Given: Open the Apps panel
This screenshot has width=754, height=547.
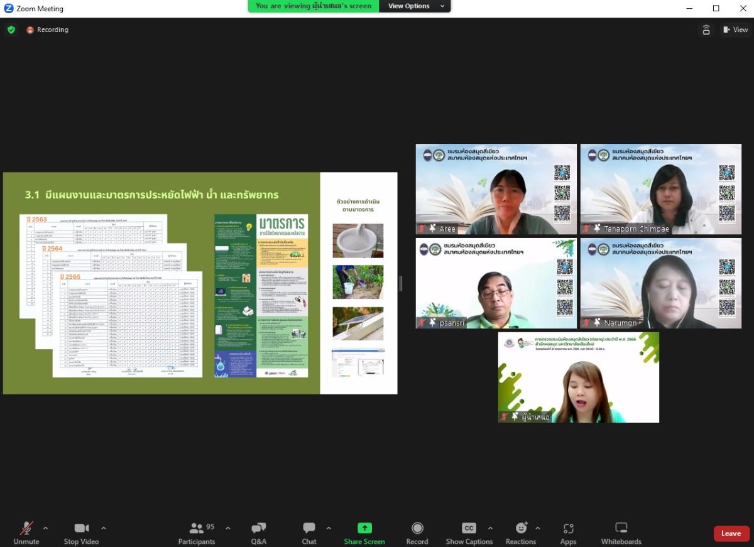Looking at the screenshot, I should click(568, 533).
